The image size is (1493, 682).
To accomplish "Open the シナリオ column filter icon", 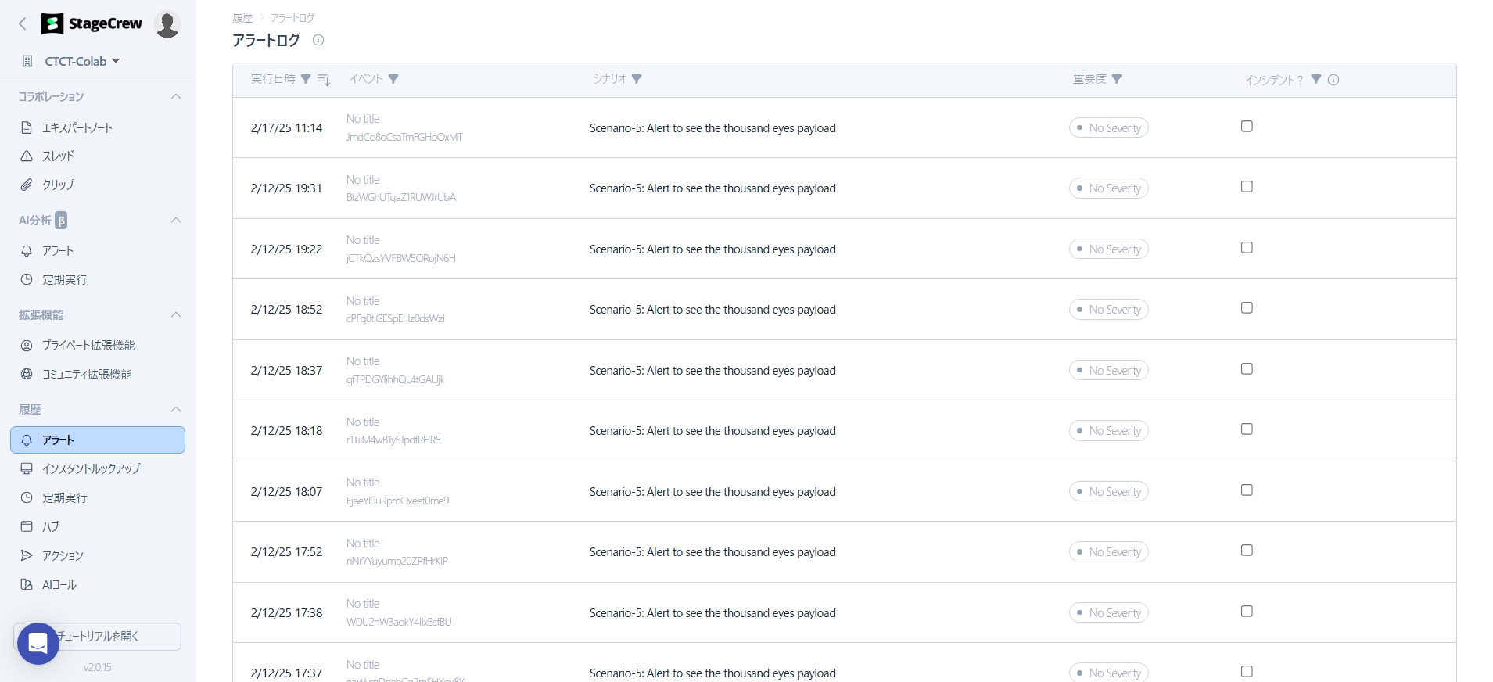I will coord(637,79).
